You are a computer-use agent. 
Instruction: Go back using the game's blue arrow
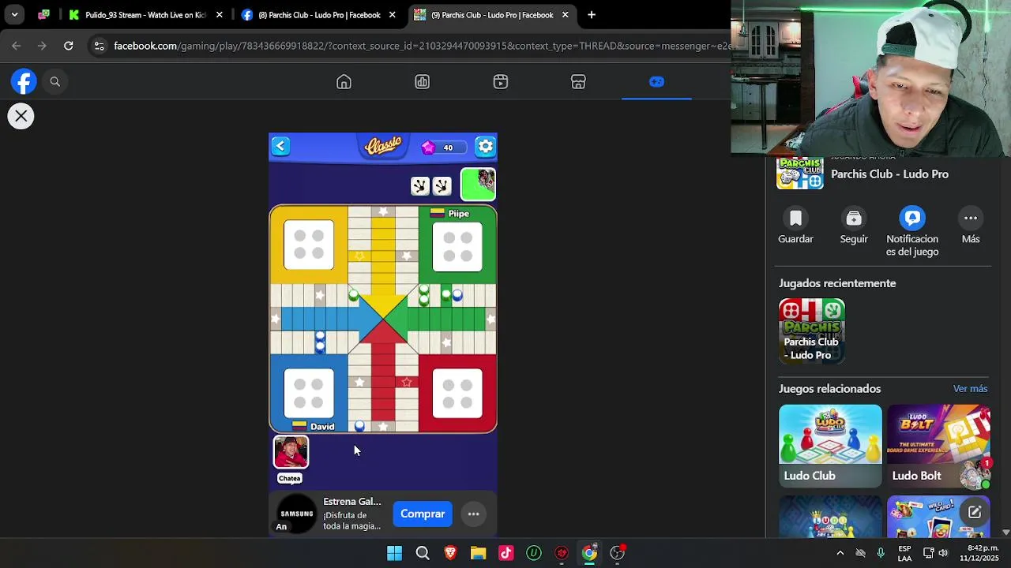(280, 146)
